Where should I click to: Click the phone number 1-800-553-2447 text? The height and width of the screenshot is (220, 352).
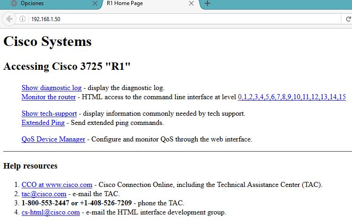point(45,203)
